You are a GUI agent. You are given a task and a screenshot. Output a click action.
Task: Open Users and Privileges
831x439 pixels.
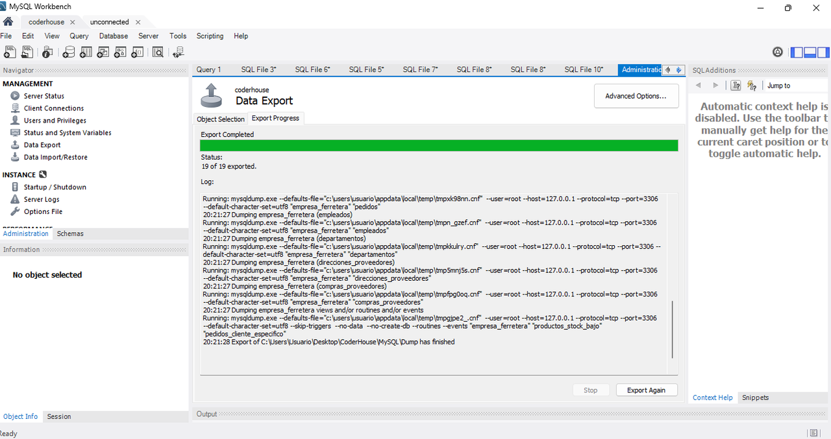tap(55, 121)
